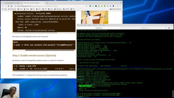174x98 pixels.
Task: Click the yellow-green round extension icon
Action: pyautogui.click(x=102, y=6)
